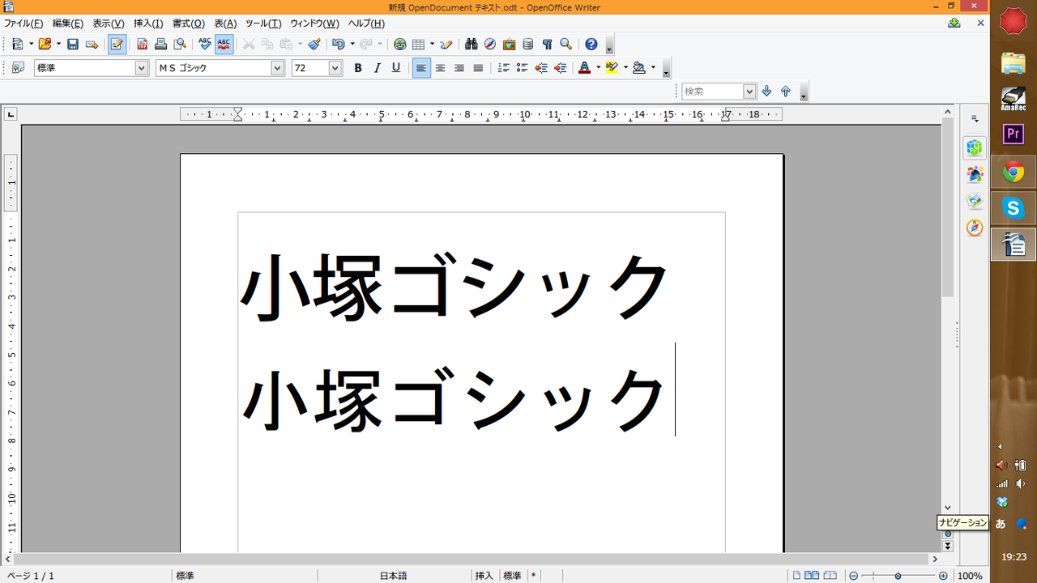Align text right
Image resolution: width=1037 pixels, height=583 pixels.
(x=459, y=68)
